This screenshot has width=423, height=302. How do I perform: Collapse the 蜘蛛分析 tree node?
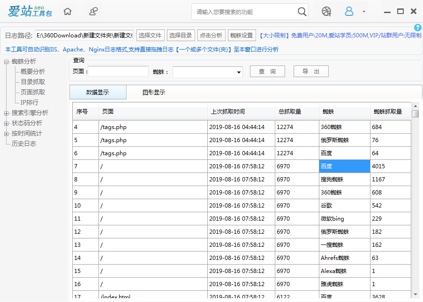coord(6,62)
